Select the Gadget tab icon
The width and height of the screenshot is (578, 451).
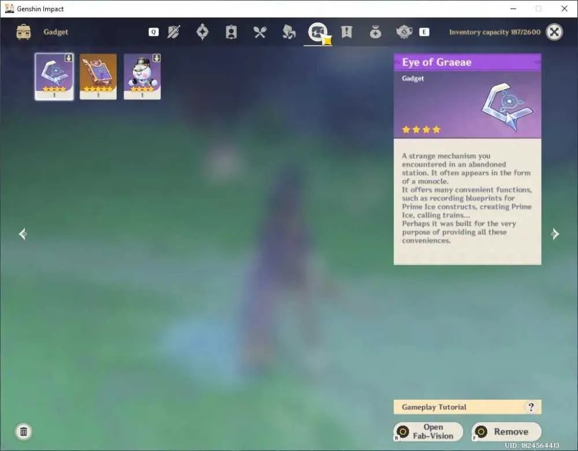[x=318, y=32]
